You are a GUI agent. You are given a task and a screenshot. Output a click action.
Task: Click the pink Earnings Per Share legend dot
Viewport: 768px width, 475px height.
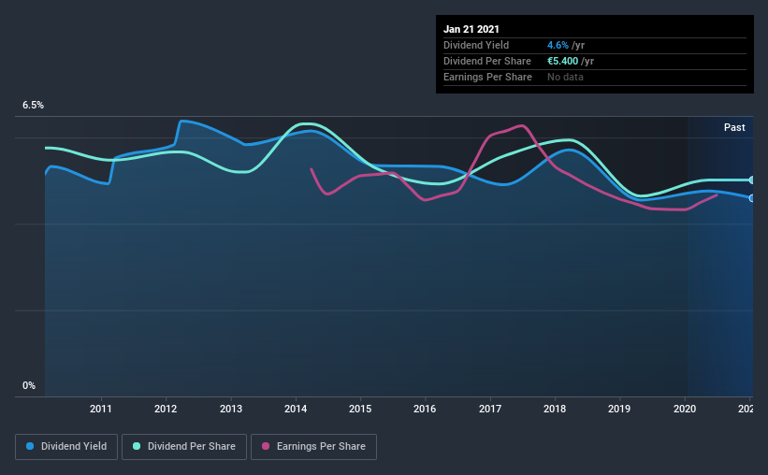tap(266, 446)
